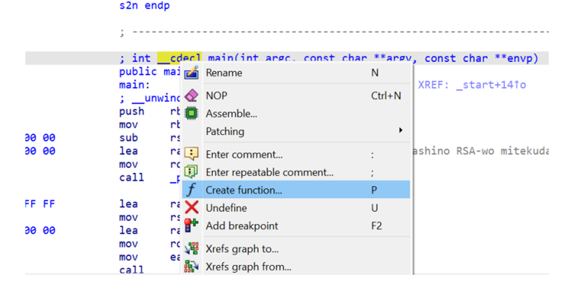This screenshot has width=572, height=284.
Task: Select the NOP menu entry
Action: tap(296, 95)
